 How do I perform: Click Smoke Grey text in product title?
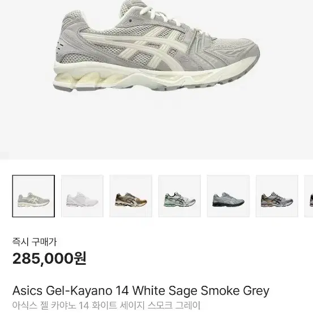tap(235, 291)
